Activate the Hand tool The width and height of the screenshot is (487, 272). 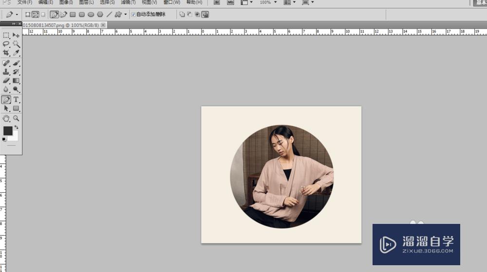click(x=6, y=118)
